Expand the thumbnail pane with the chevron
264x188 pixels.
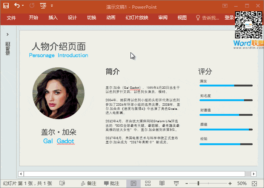[8, 34]
